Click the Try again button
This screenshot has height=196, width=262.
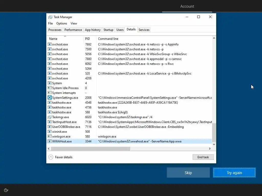pos(234,173)
